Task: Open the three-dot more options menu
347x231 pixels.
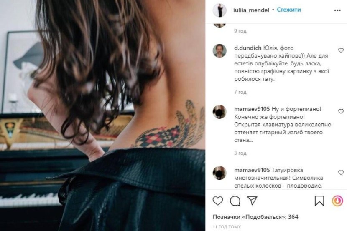Action: click(x=337, y=10)
